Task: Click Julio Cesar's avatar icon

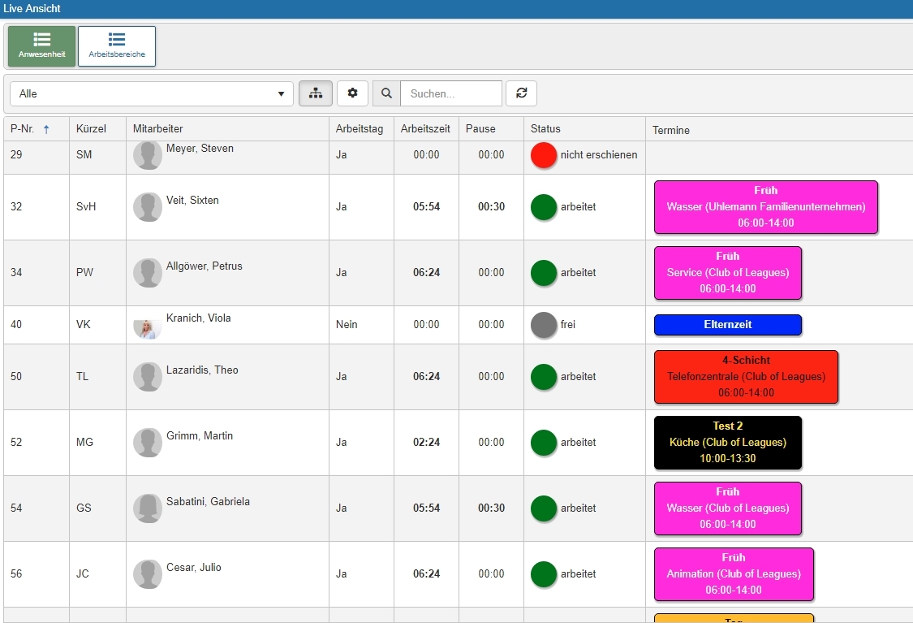Action: [148, 574]
